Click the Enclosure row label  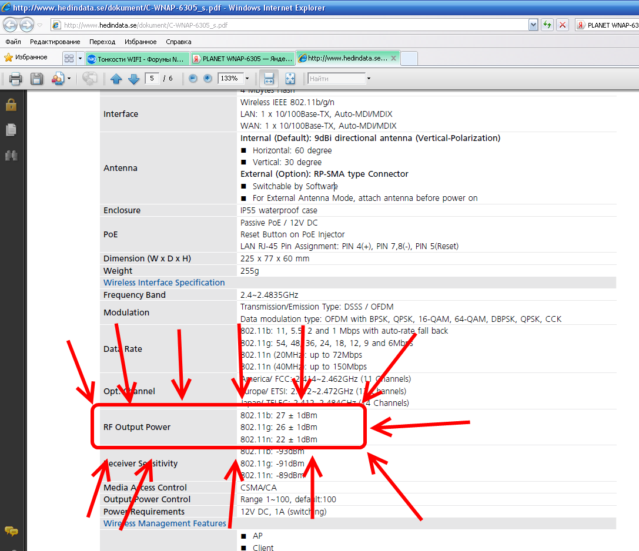(x=122, y=210)
